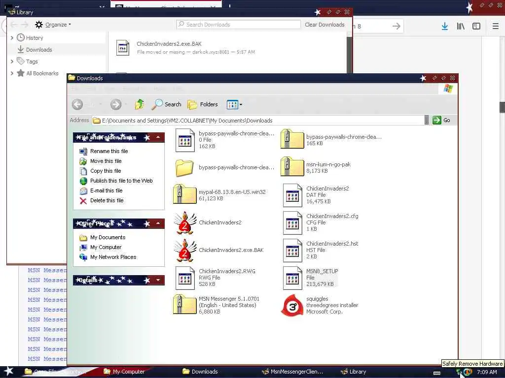Select ChickenInvaders2.exe.BAK entry in Library downloads
This screenshot has width=505, height=378.
tap(227, 48)
